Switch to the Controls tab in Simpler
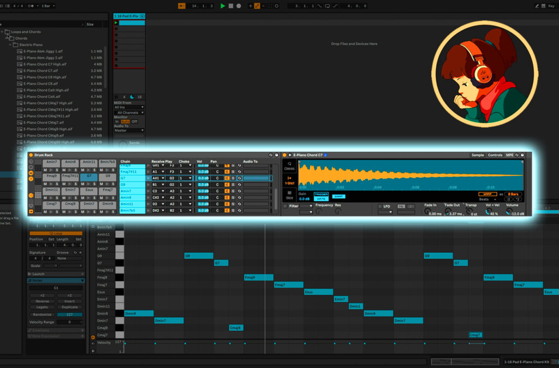This screenshot has width=559, height=368. pyautogui.click(x=495, y=155)
